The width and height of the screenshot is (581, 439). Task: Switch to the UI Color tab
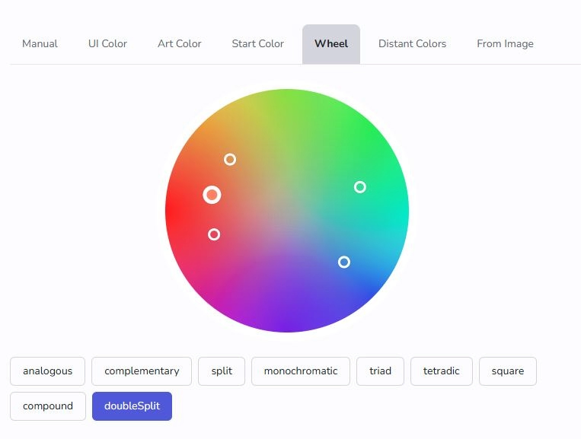click(x=107, y=43)
